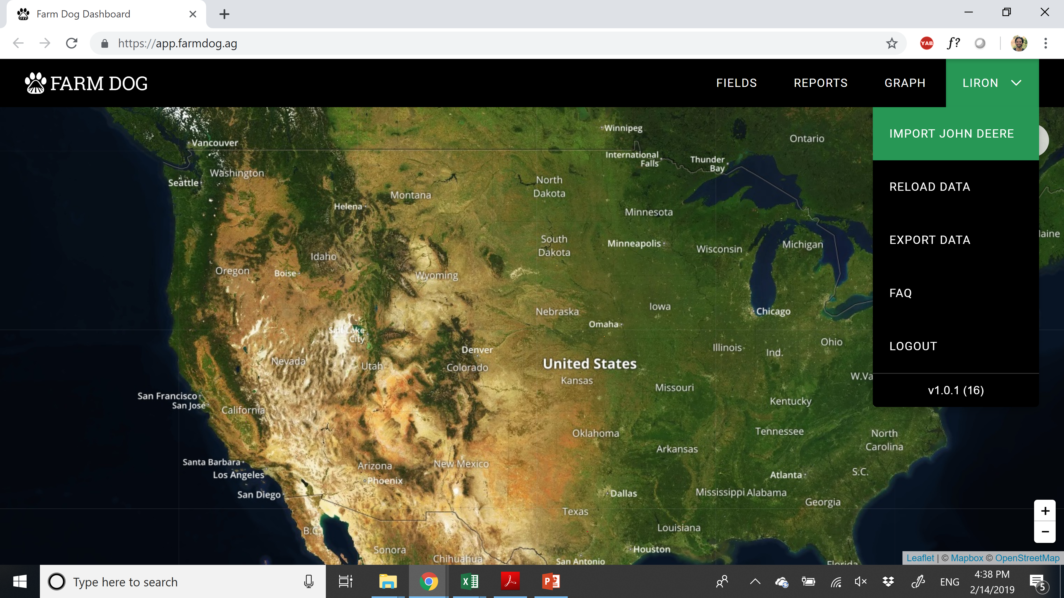Screen dimensions: 1064x598
Task: Open the People icon in taskbar
Action: coord(722,581)
